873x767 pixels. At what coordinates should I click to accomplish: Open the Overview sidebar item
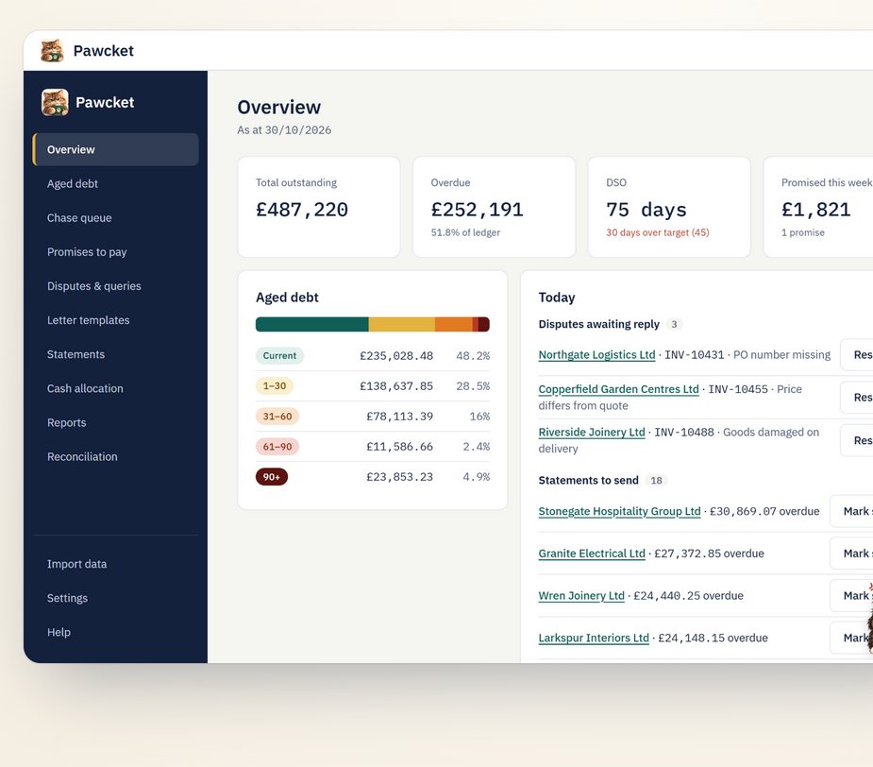coord(115,149)
